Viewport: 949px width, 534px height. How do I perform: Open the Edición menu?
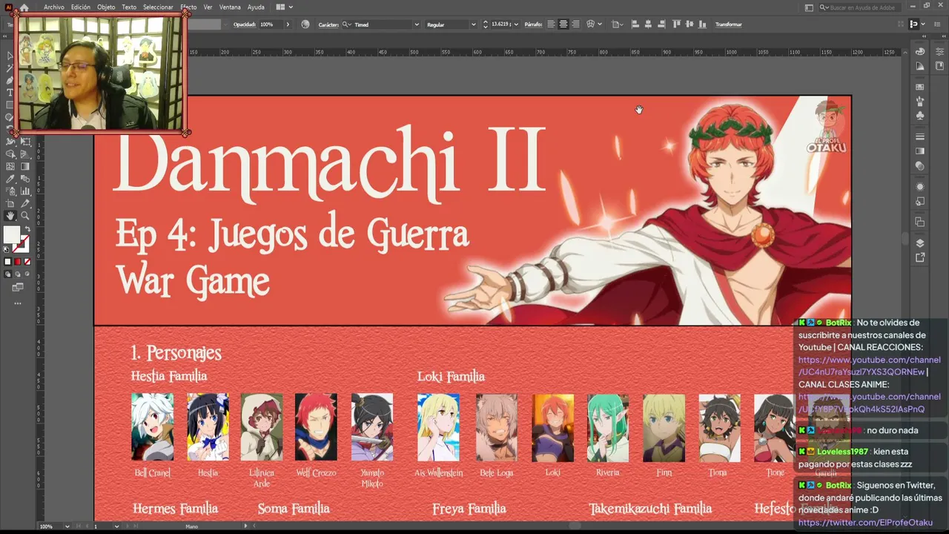click(81, 7)
